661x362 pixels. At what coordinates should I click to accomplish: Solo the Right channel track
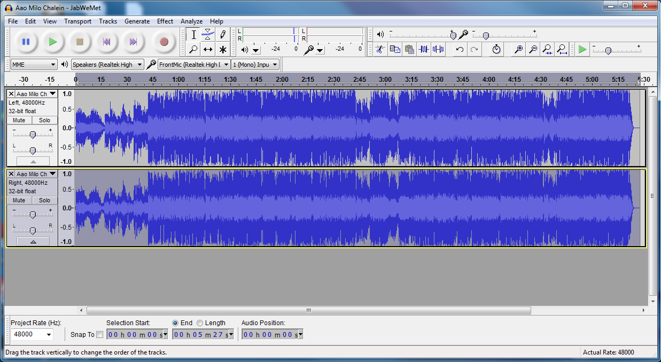pos(44,200)
